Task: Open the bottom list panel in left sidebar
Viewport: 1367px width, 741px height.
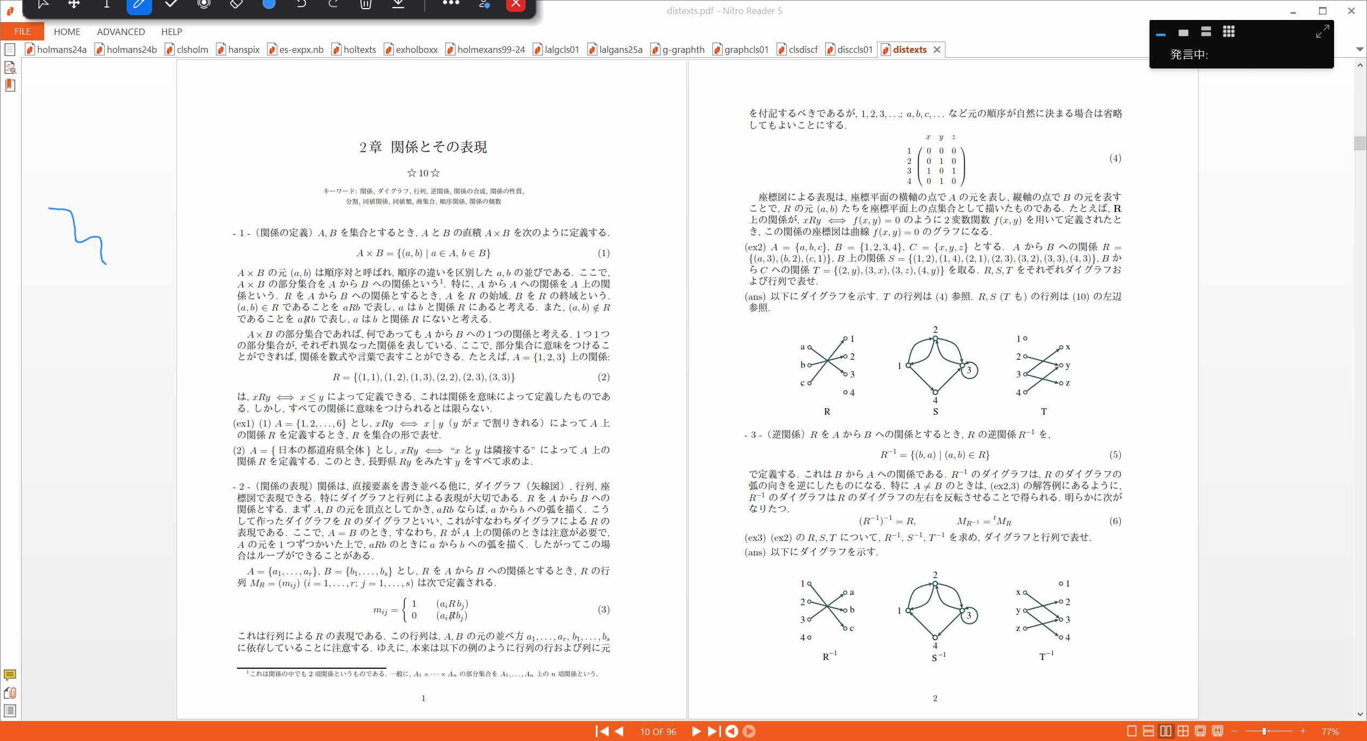Action: [10, 711]
